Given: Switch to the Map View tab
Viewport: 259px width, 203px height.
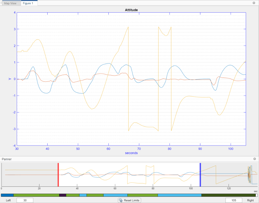Looking at the screenshot, I should click(11, 3).
